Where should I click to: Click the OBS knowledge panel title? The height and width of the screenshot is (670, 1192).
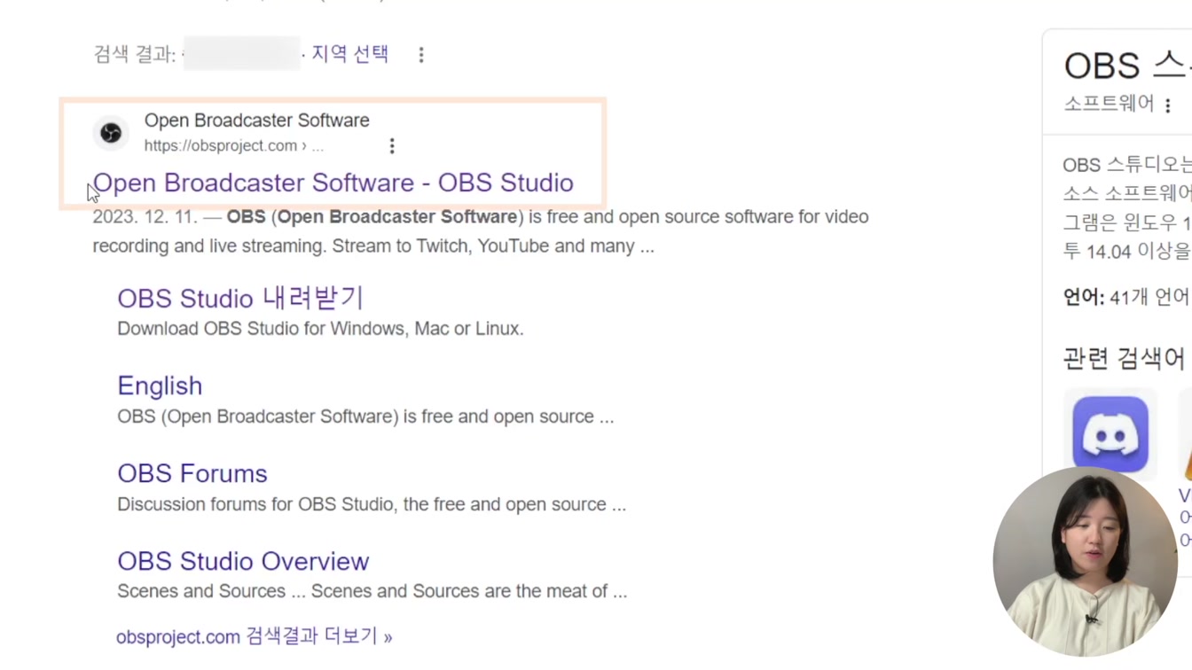tap(1127, 66)
